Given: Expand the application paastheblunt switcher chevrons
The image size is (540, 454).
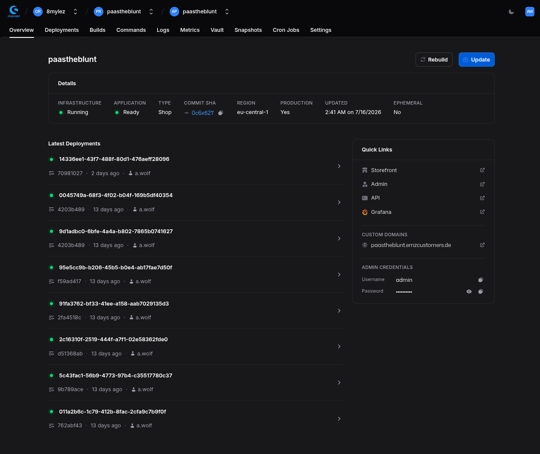Looking at the screenshot, I should [227, 12].
